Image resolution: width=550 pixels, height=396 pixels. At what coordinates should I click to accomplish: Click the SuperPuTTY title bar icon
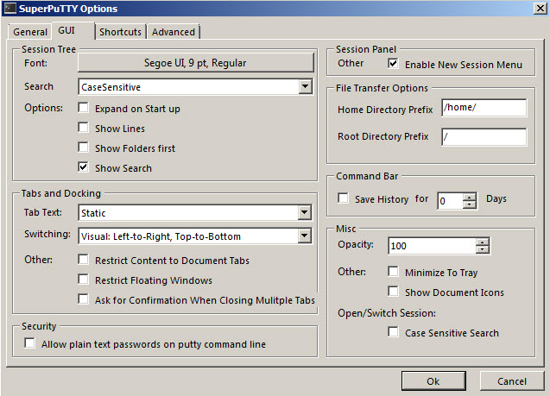11,8
